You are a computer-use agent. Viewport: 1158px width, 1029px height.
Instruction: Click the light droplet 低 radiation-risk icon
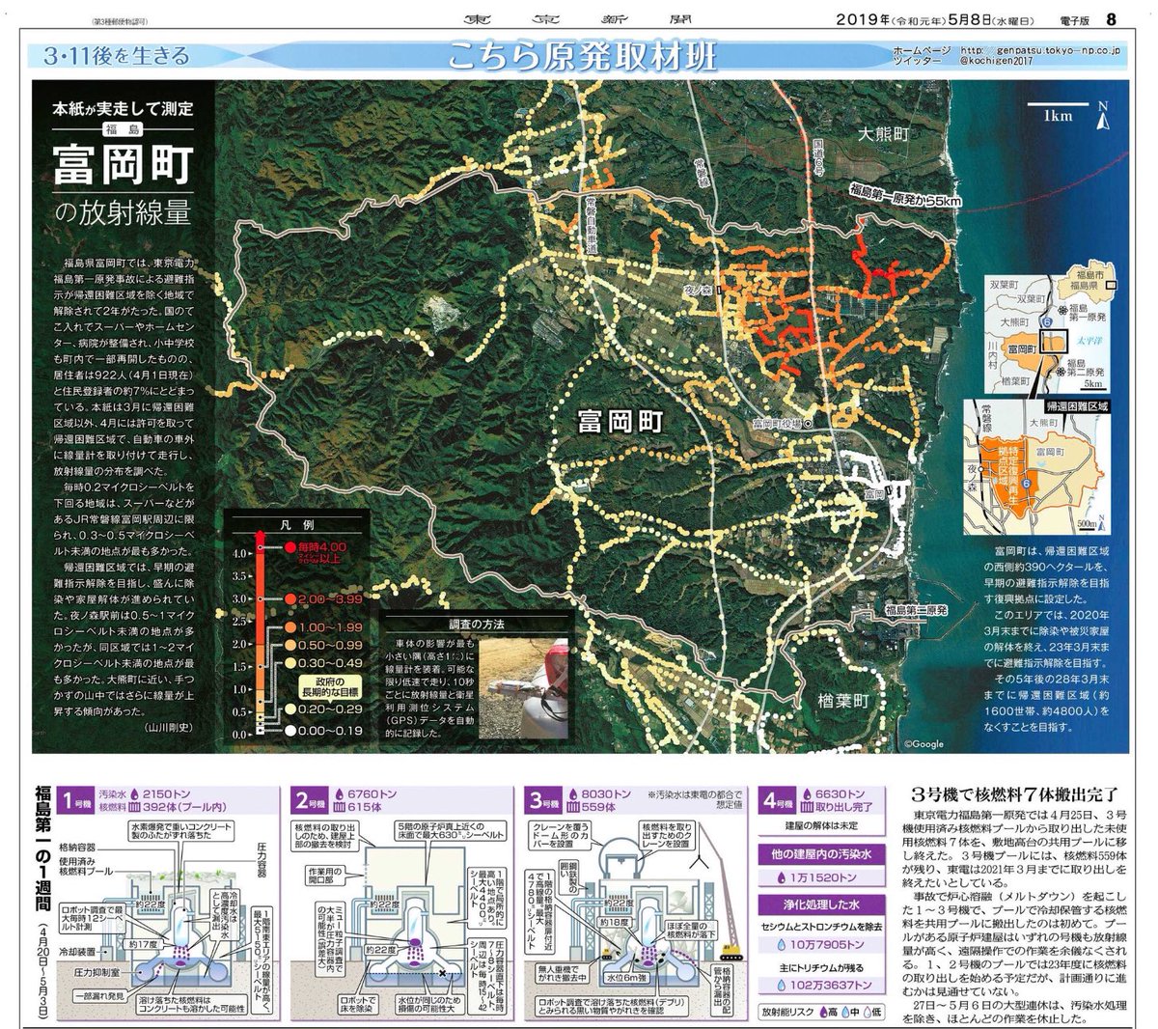[869, 1012]
